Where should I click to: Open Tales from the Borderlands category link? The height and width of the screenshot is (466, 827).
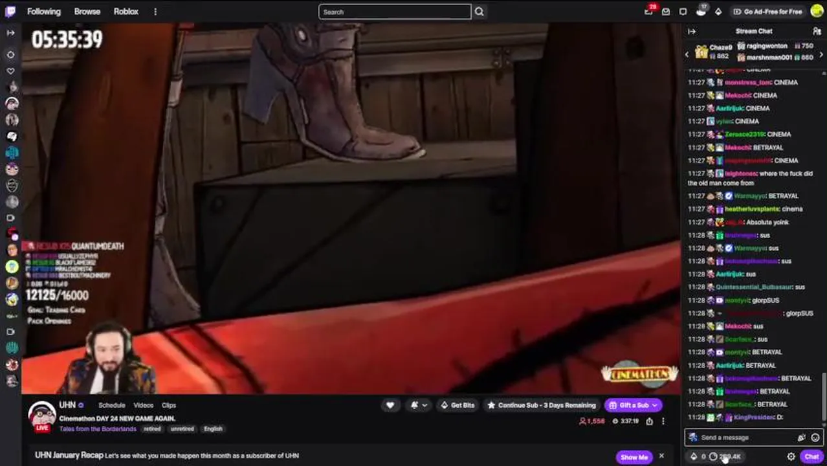tap(98, 428)
